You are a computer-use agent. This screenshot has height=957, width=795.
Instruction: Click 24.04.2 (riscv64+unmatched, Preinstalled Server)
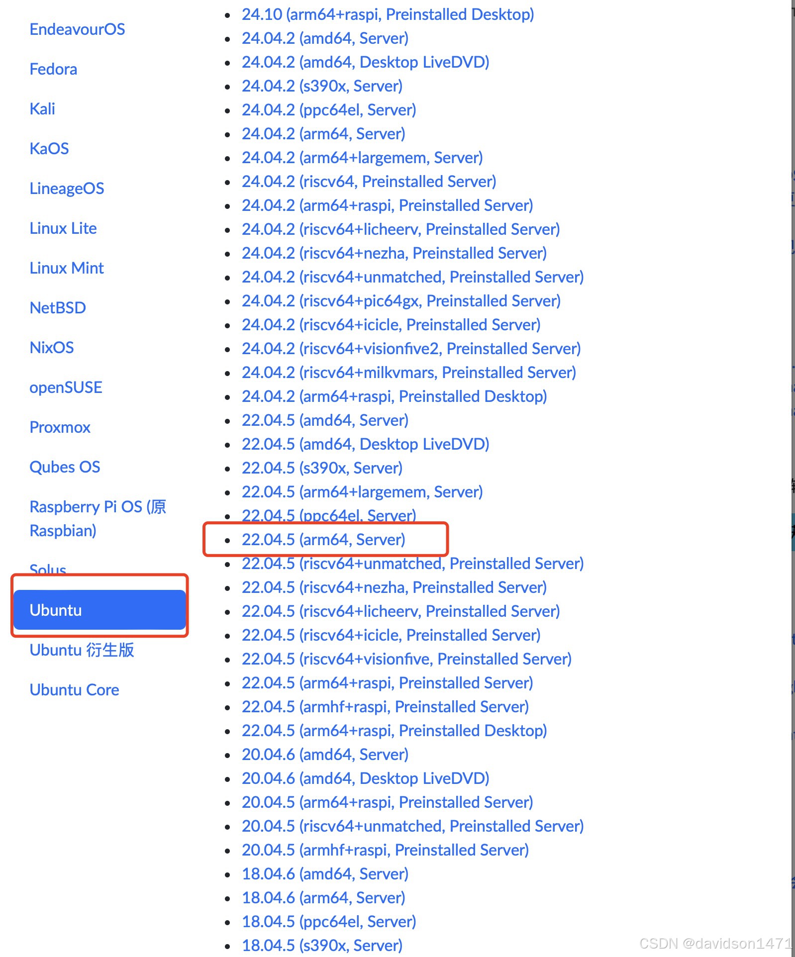pyautogui.click(x=413, y=277)
